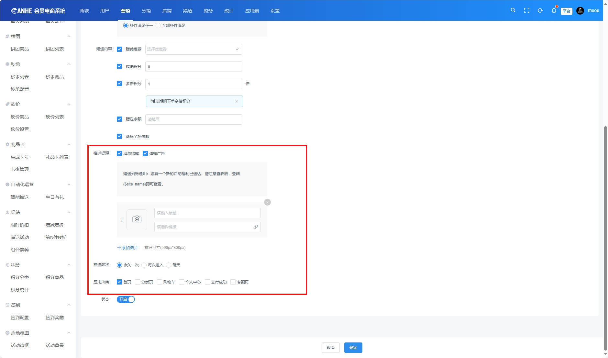
Task: Open the 统计 top menu
Action: [x=229, y=11]
